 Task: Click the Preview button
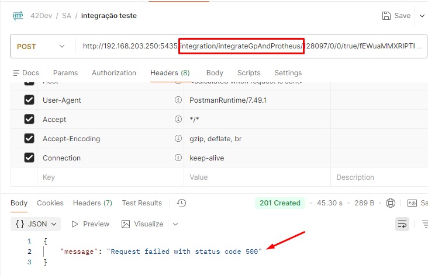tap(90, 224)
